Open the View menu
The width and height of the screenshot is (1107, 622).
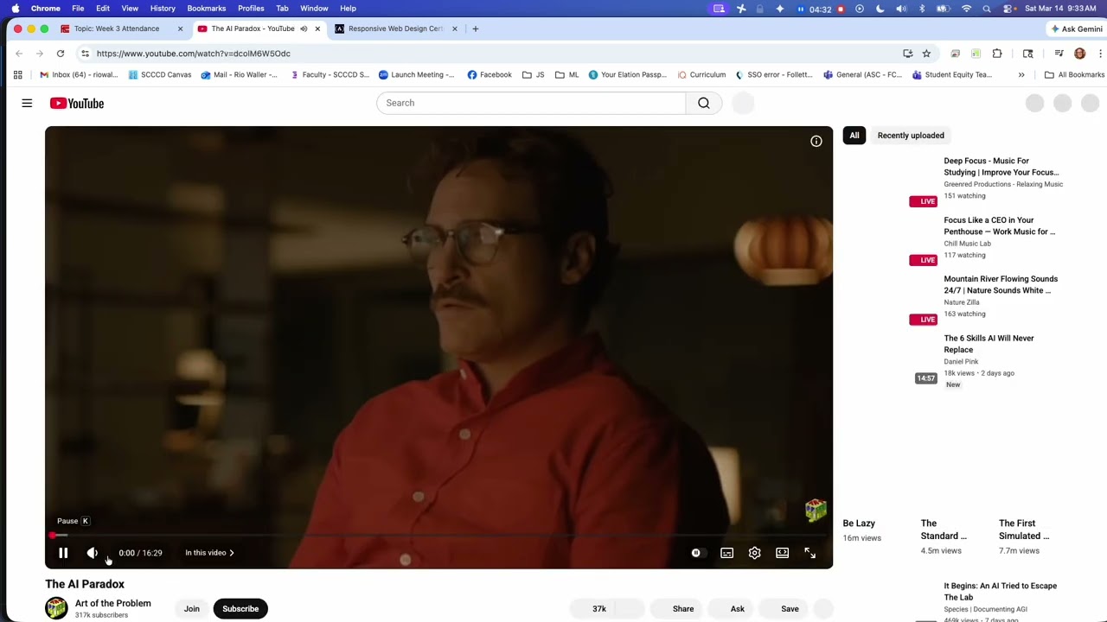(x=130, y=9)
